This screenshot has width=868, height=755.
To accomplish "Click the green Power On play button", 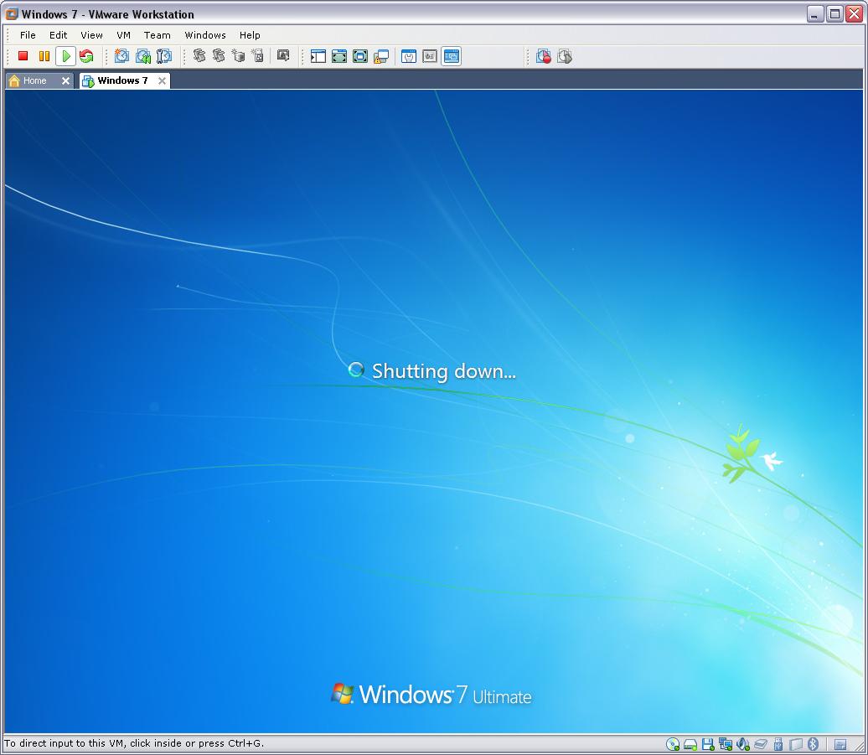I will pos(66,56).
